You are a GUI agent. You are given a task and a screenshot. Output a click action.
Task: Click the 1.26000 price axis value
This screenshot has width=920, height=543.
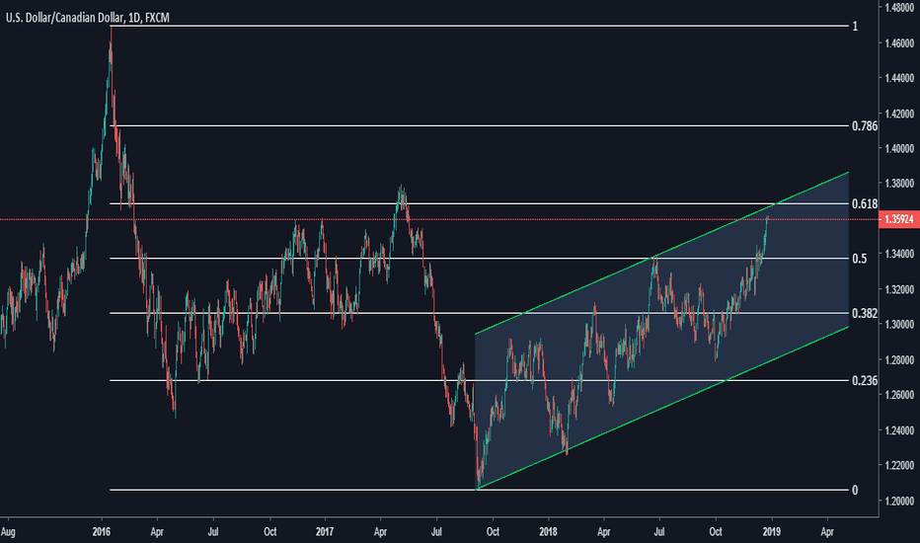899,395
